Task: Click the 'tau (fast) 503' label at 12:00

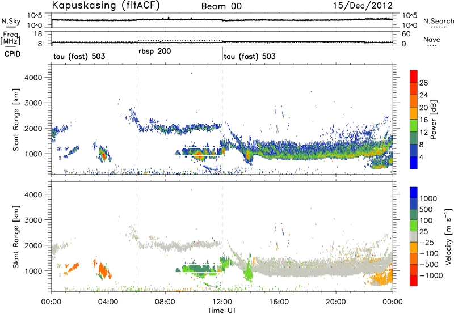Action: [250, 56]
